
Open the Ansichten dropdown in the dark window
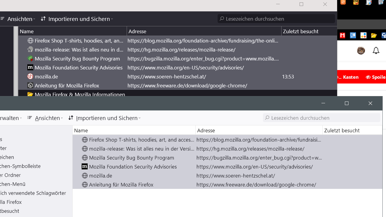coord(20,19)
